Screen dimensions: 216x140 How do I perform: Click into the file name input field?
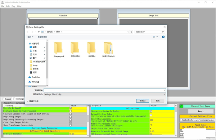coord(105,90)
